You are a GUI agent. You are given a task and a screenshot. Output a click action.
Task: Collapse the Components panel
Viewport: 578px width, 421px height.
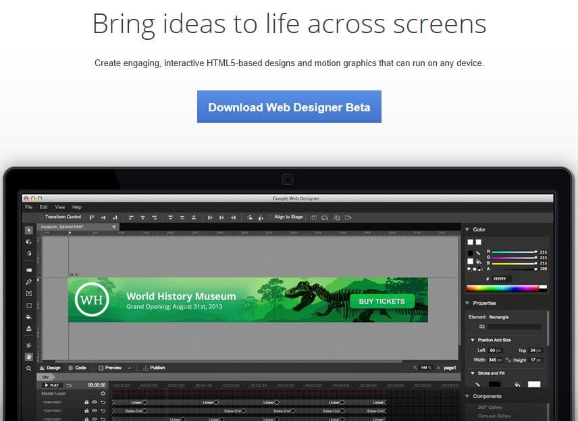467,396
